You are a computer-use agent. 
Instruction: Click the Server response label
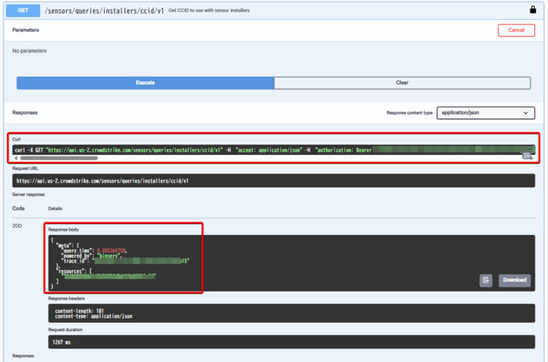click(28, 194)
